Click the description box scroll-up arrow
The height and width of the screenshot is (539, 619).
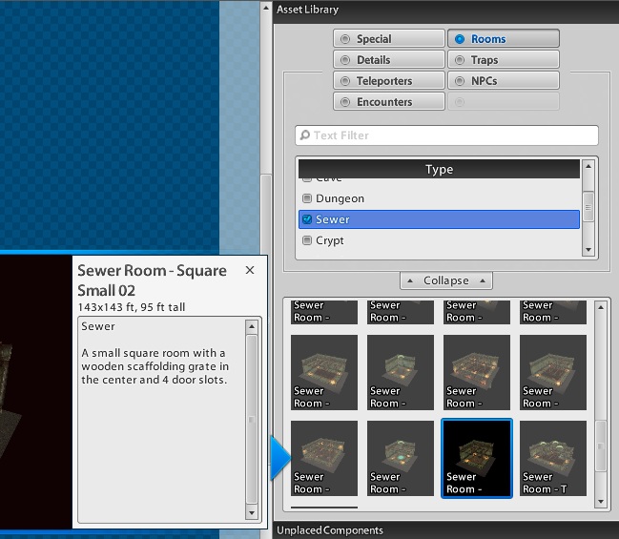click(252, 327)
